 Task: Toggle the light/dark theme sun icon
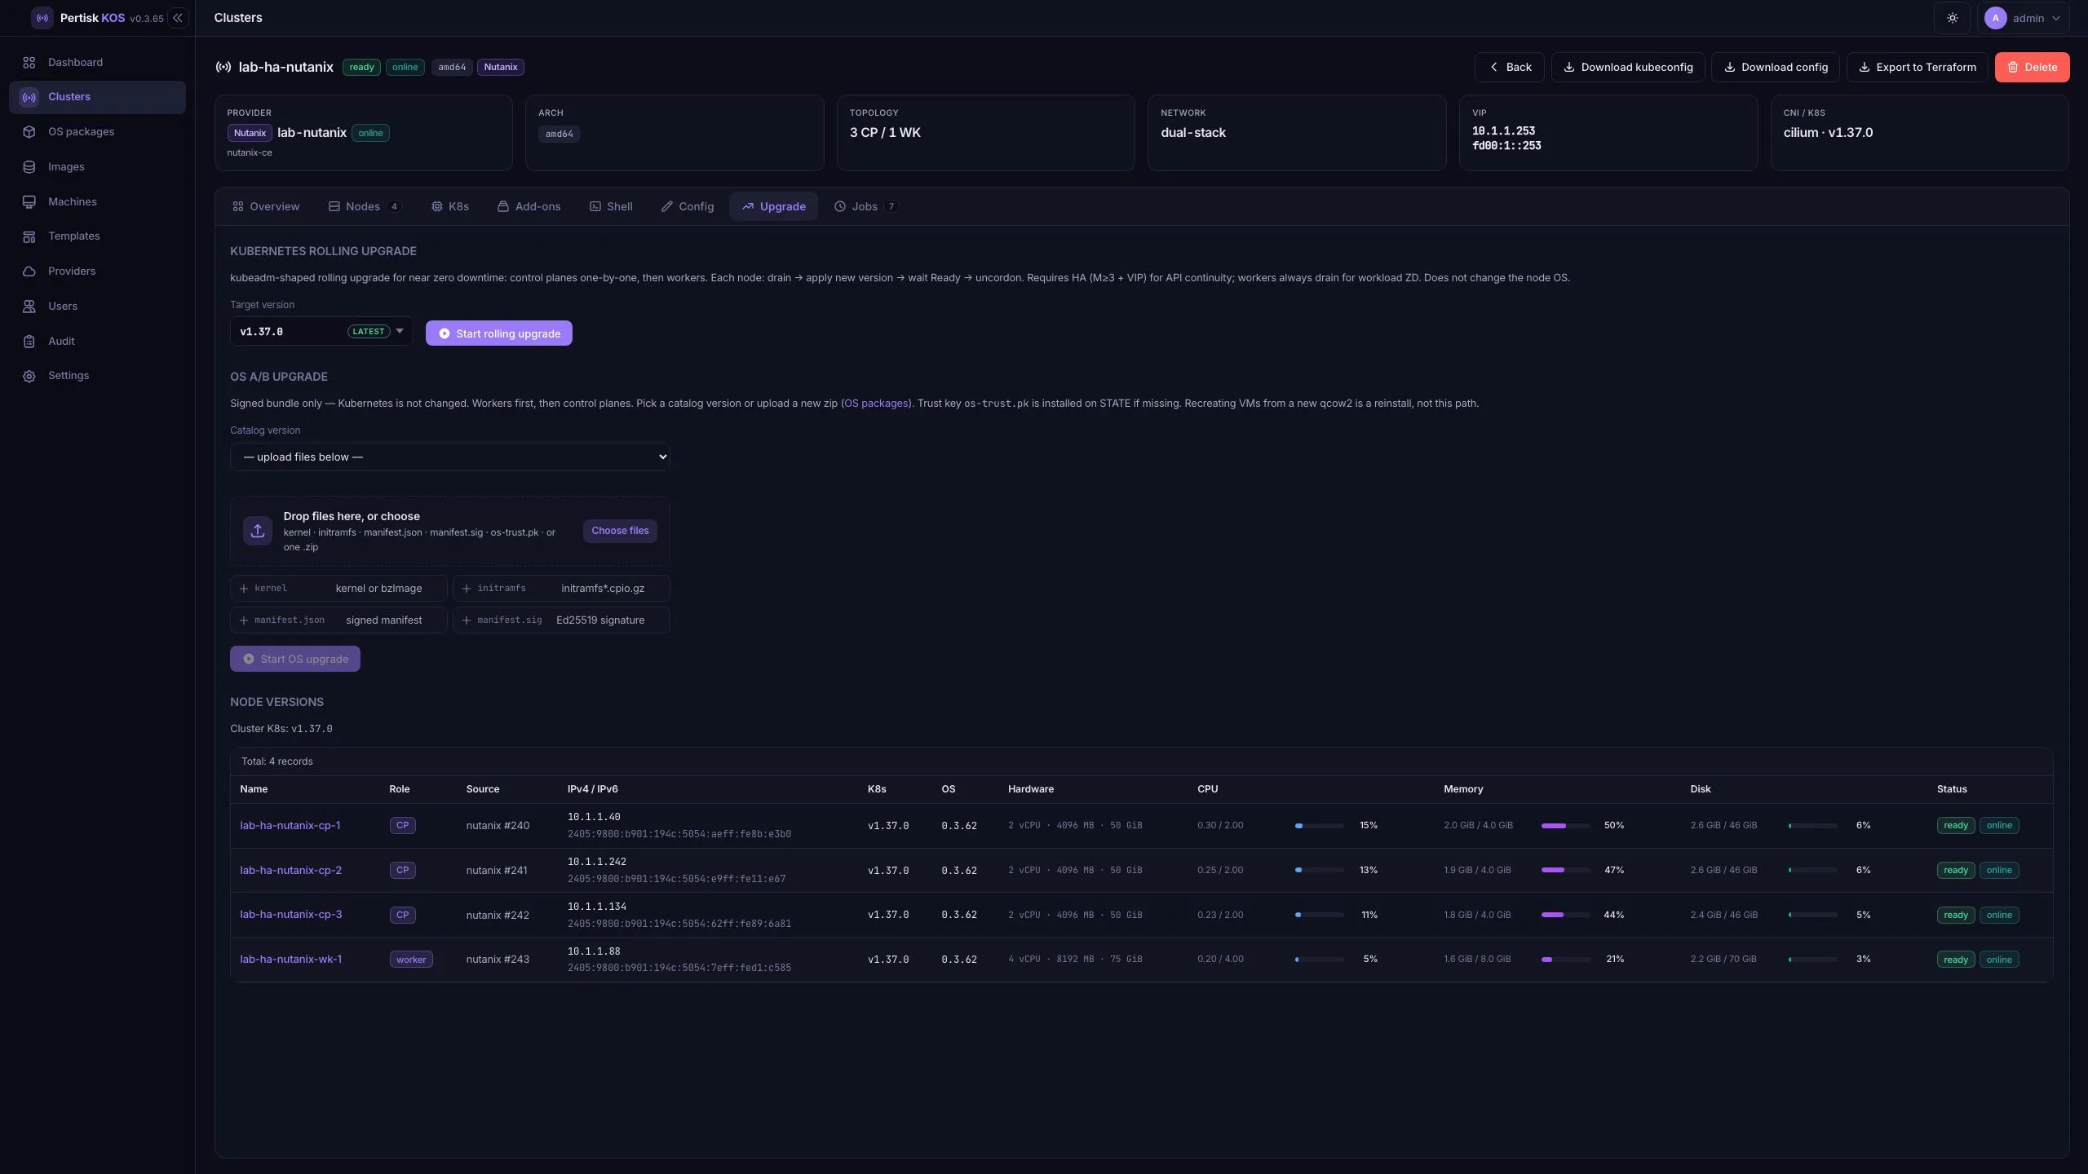click(1953, 18)
